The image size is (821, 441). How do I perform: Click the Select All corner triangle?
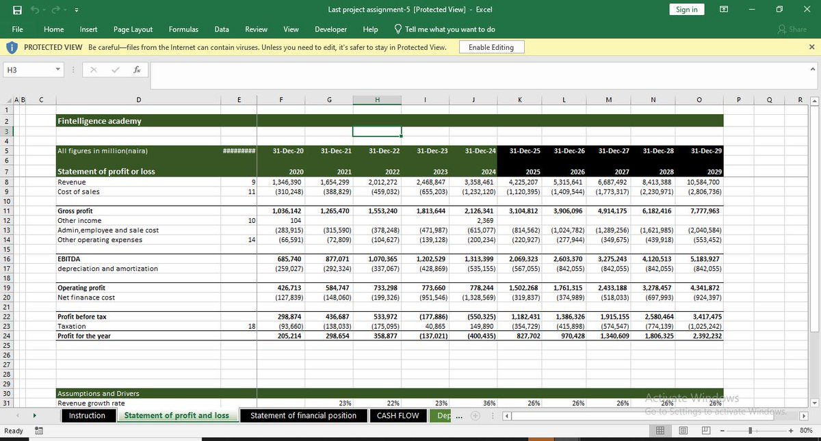tap(7, 101)
